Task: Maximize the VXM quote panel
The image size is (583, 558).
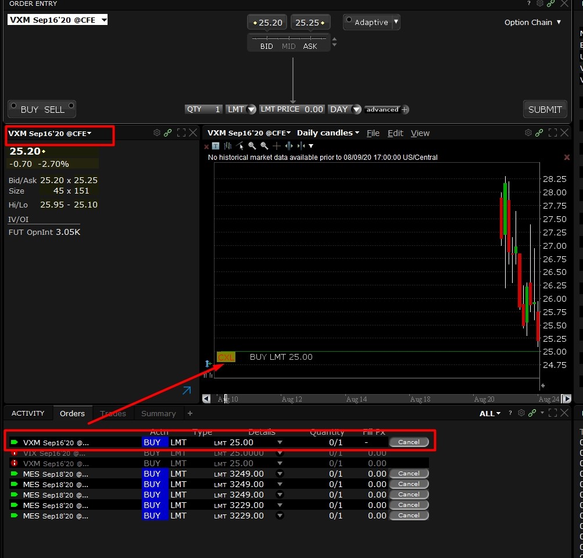Action: coord(181,133)
